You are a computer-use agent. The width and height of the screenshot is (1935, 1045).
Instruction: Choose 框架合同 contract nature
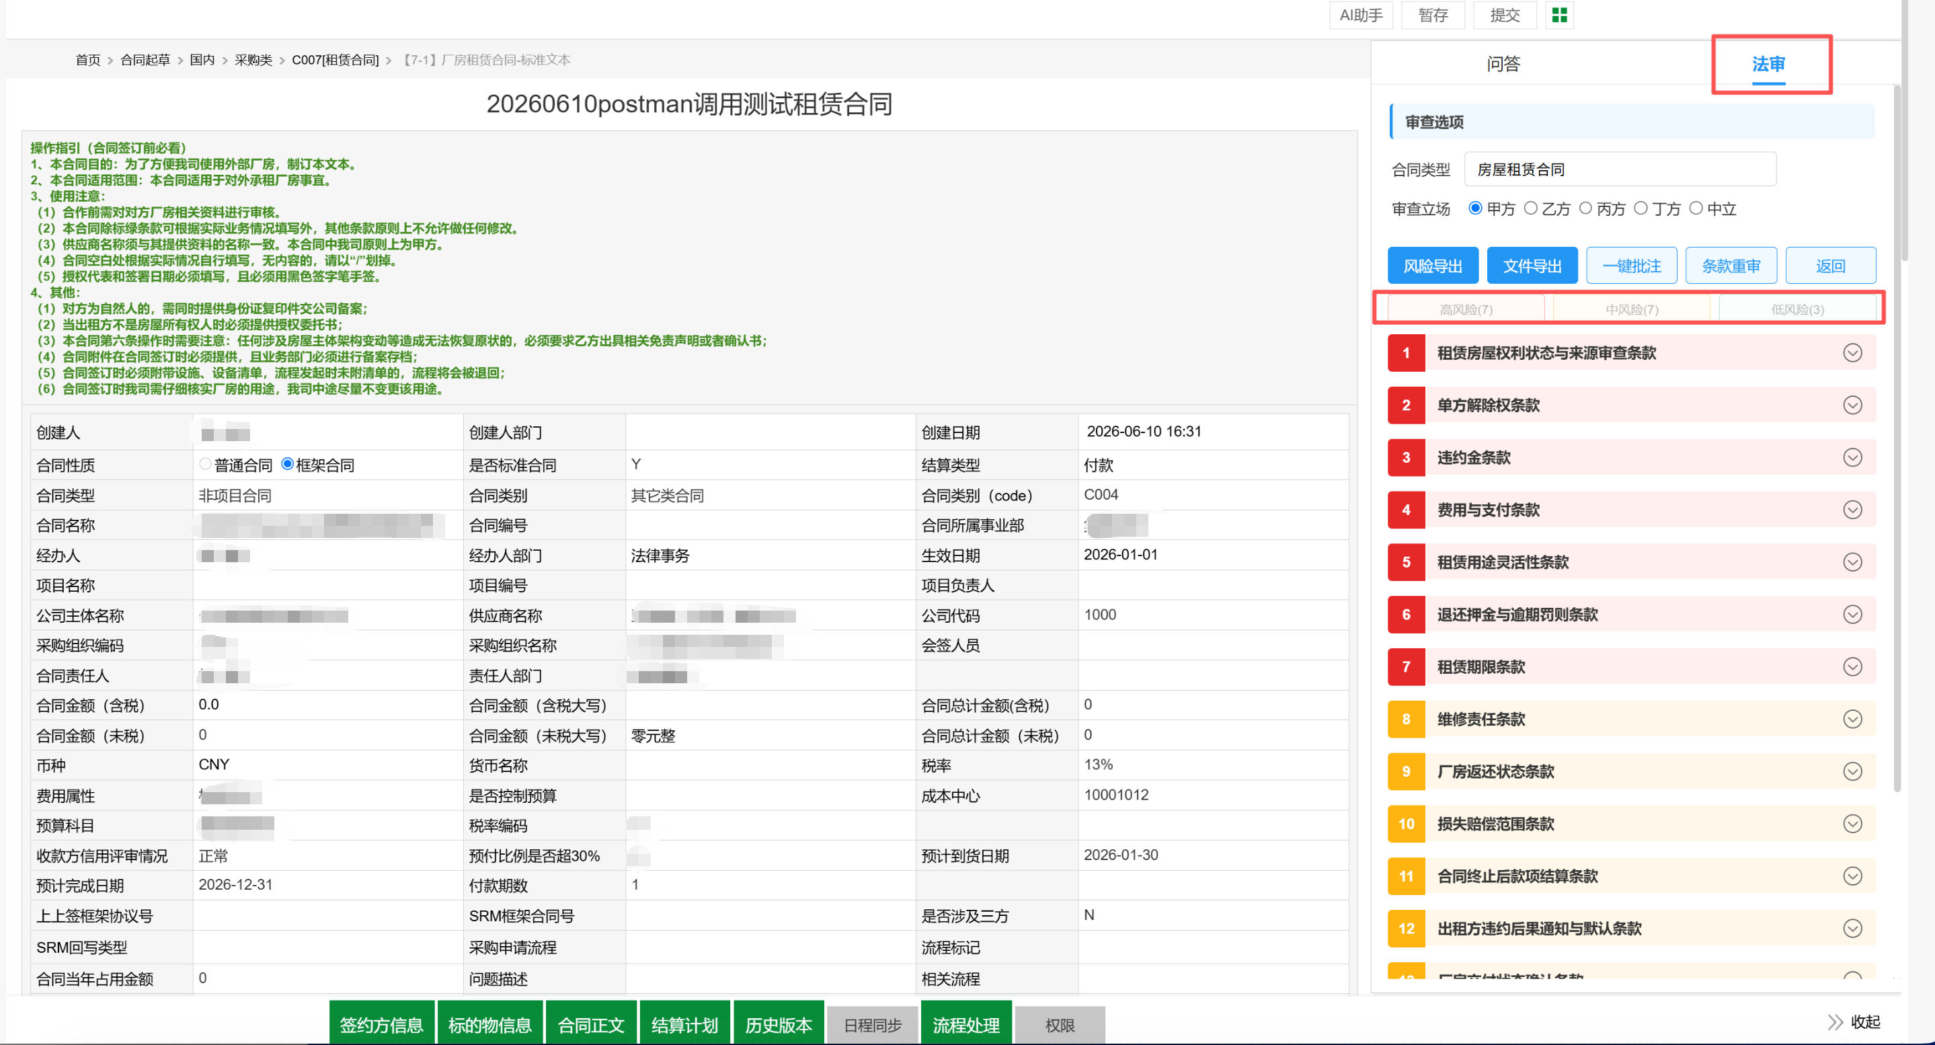(287, 464)
